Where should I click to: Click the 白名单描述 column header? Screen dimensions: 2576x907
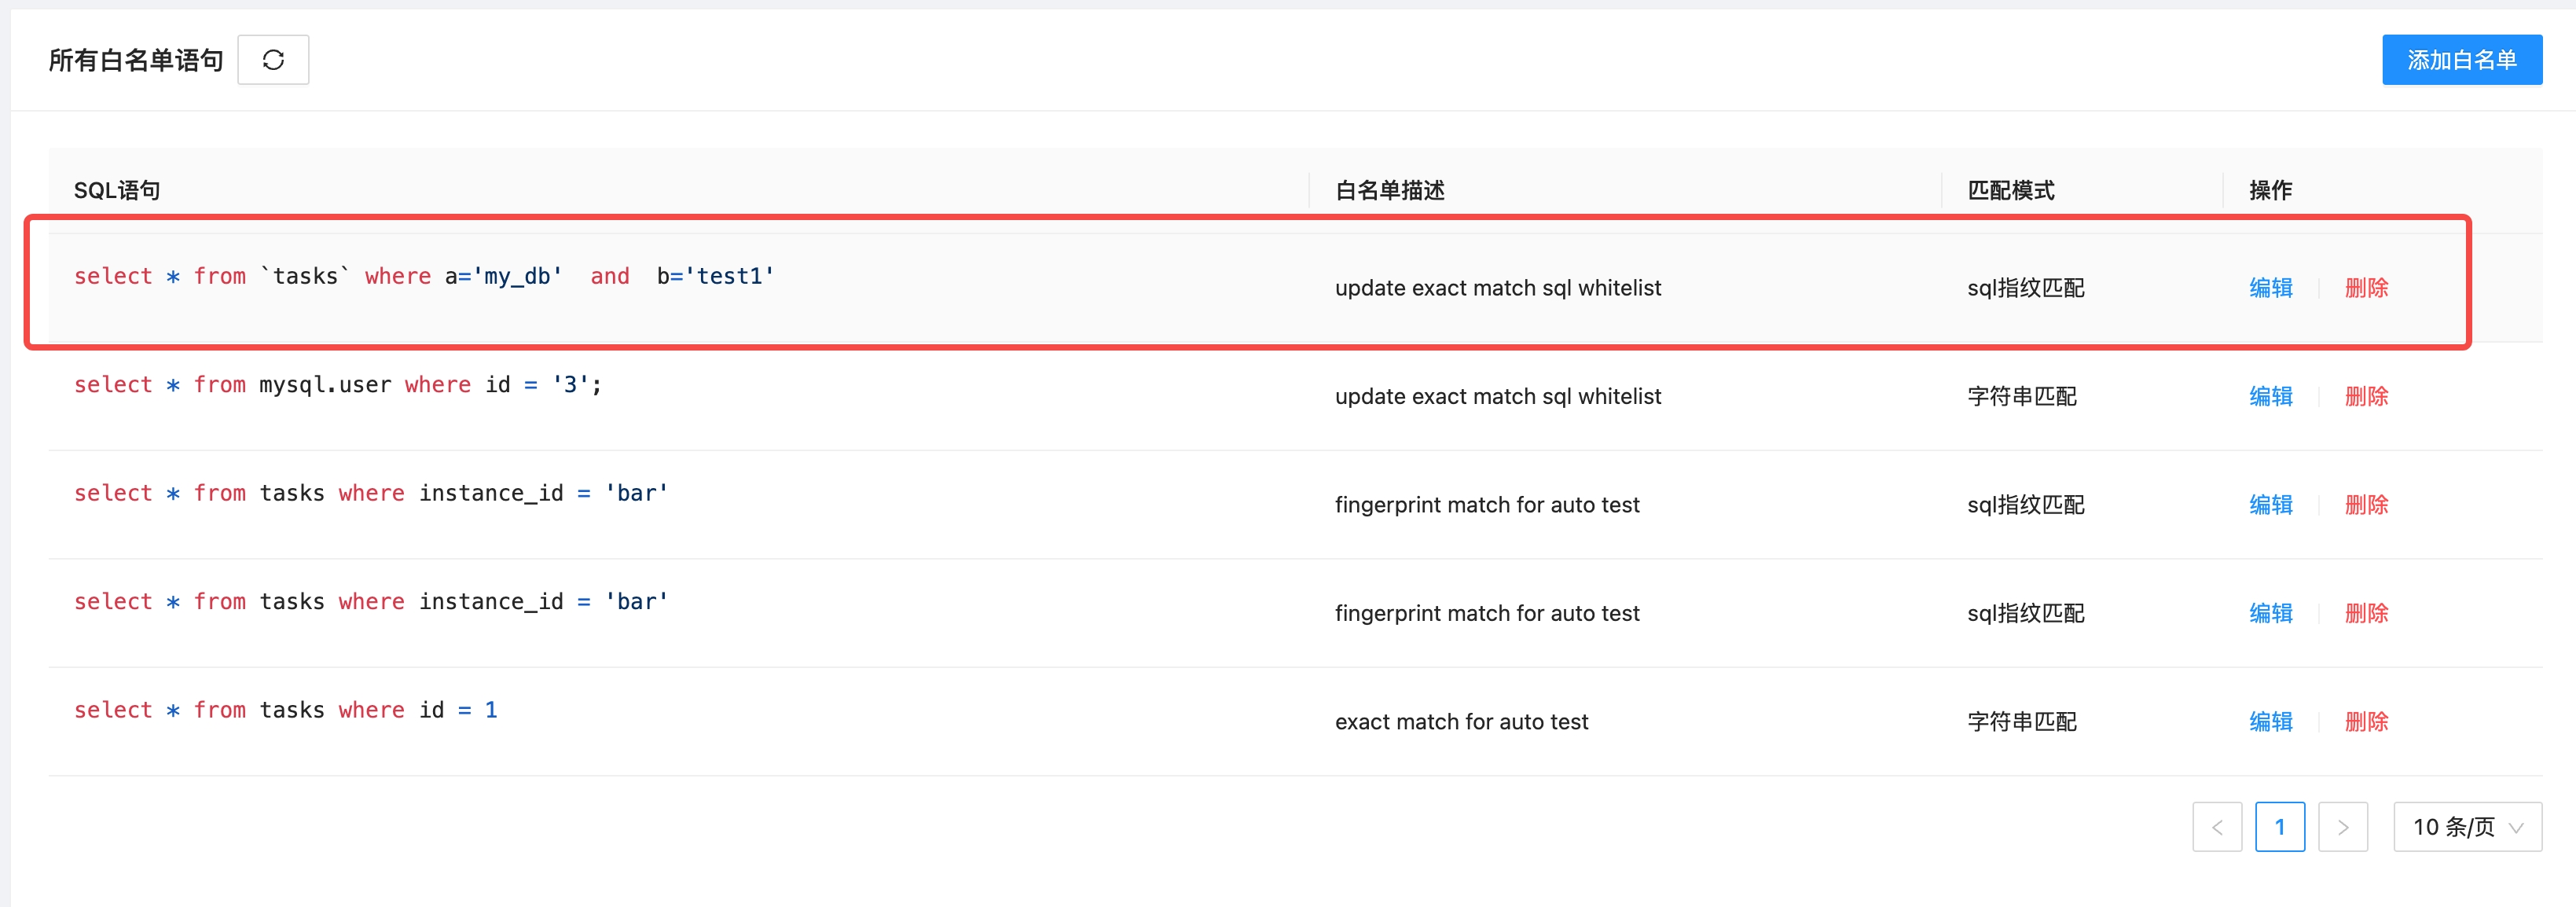click(1390, 190)
